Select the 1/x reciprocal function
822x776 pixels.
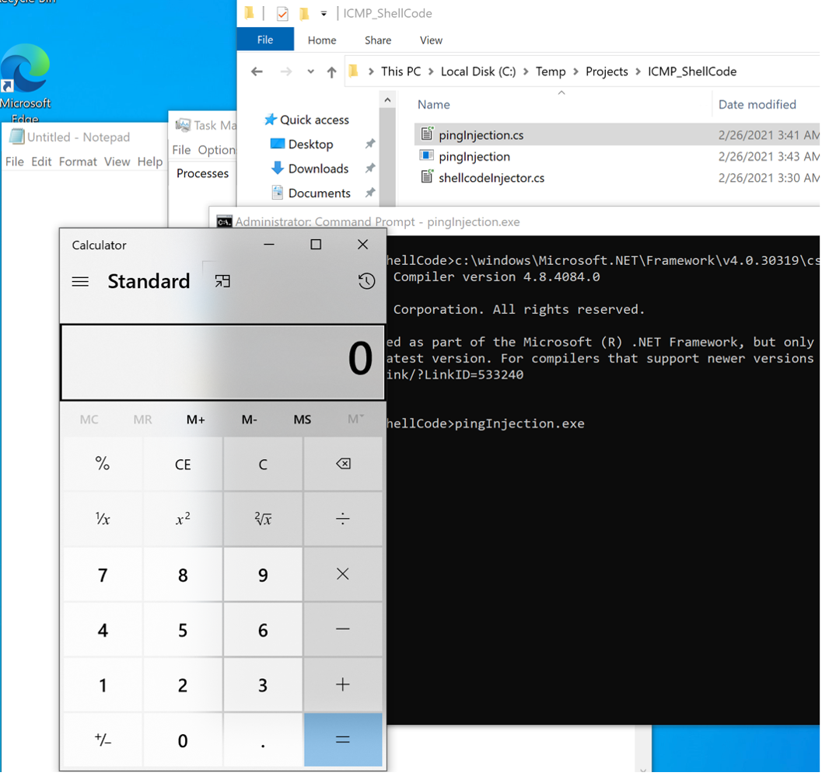pos(102,519)
